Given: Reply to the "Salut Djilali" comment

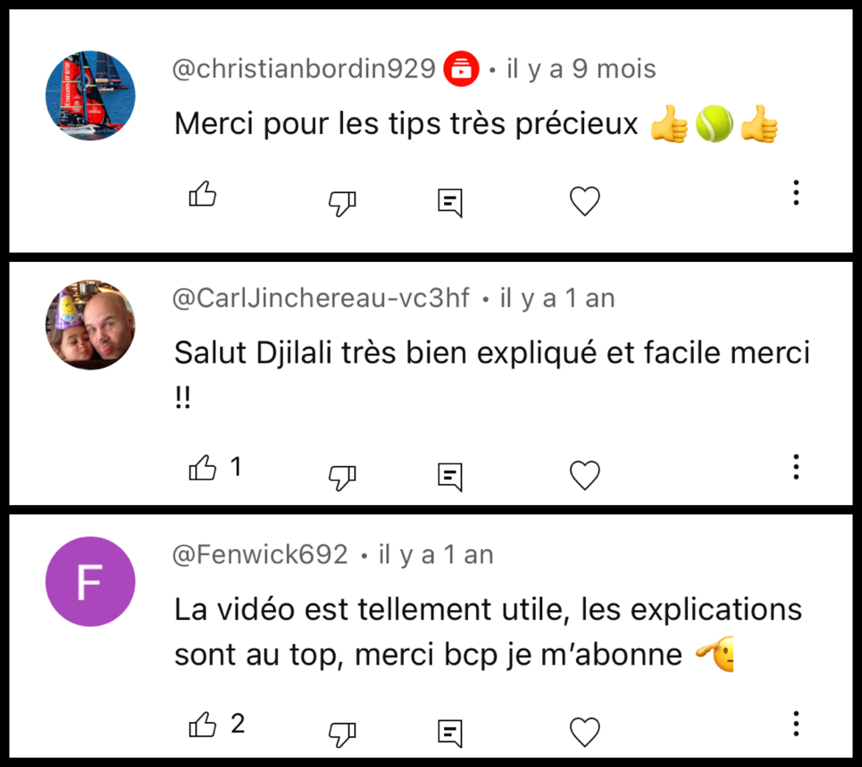Looking at the screenshot, I should [x=450, y=476].
